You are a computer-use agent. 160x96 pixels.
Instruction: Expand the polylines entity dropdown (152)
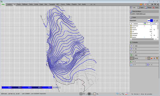[133, 49]
